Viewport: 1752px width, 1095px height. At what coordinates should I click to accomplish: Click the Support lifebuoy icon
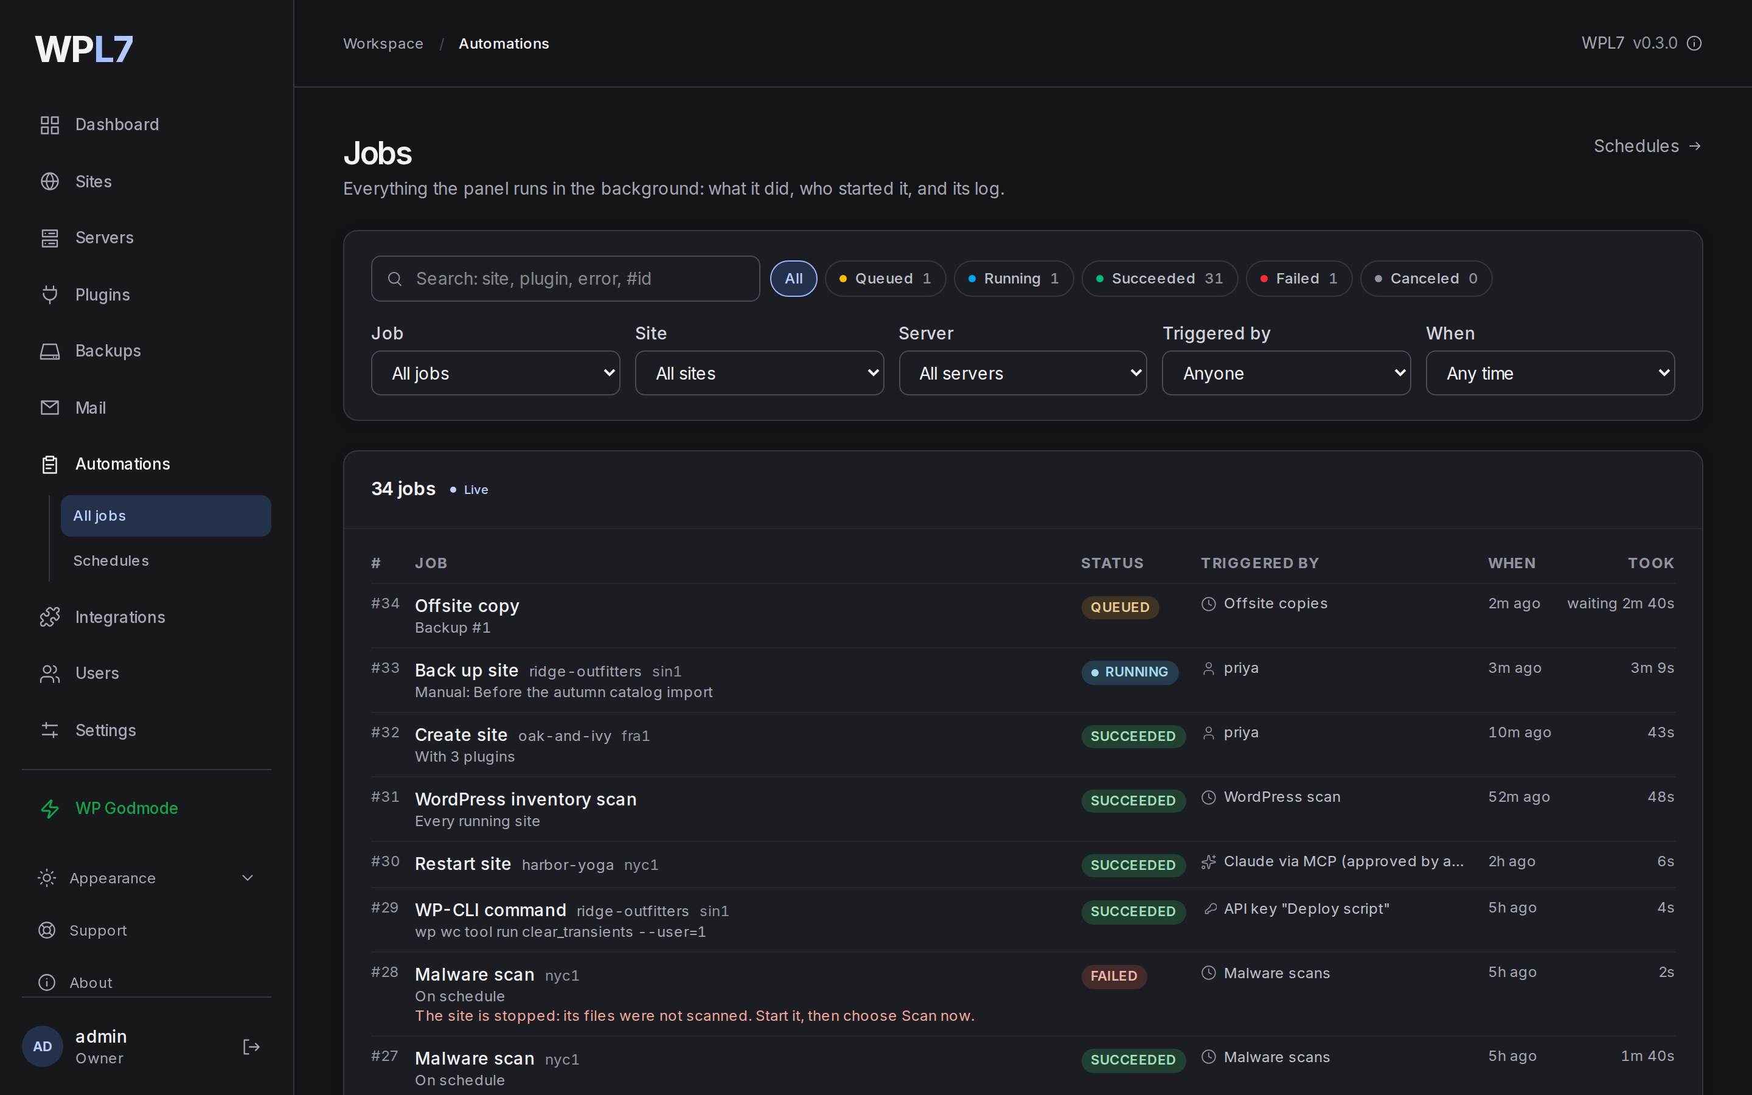tap(46, 930)
